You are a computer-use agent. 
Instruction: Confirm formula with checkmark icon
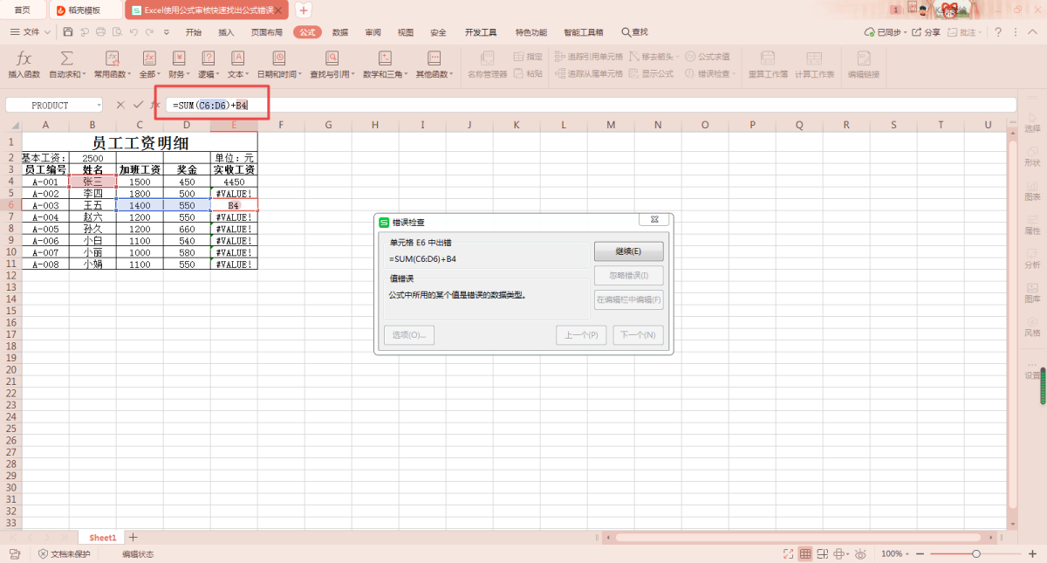(x=138, y=105)
